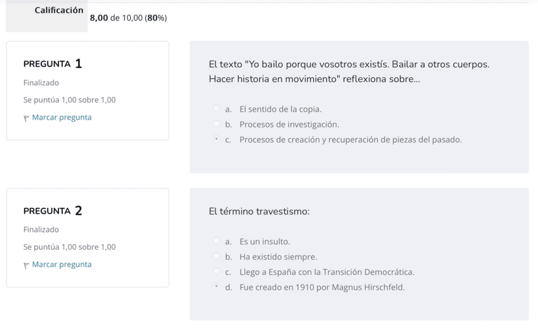The width and height of the screenshot is (538, 329).
Task: Pick the 'Es un insulto' radio button
Action: click(x=216, y=242)
